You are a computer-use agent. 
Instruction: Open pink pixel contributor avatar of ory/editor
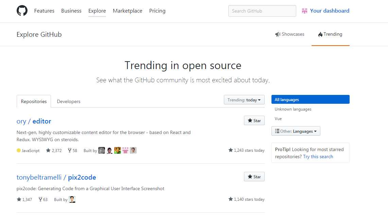pyautogui.click(x=125, y=150)
